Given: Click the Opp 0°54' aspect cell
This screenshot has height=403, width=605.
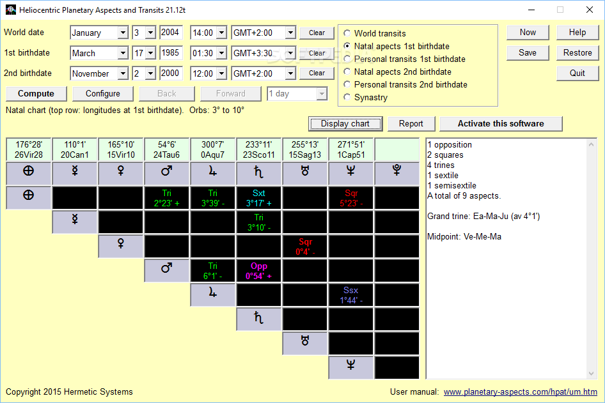Looking at the screenshot, I should tap(259, 271).
